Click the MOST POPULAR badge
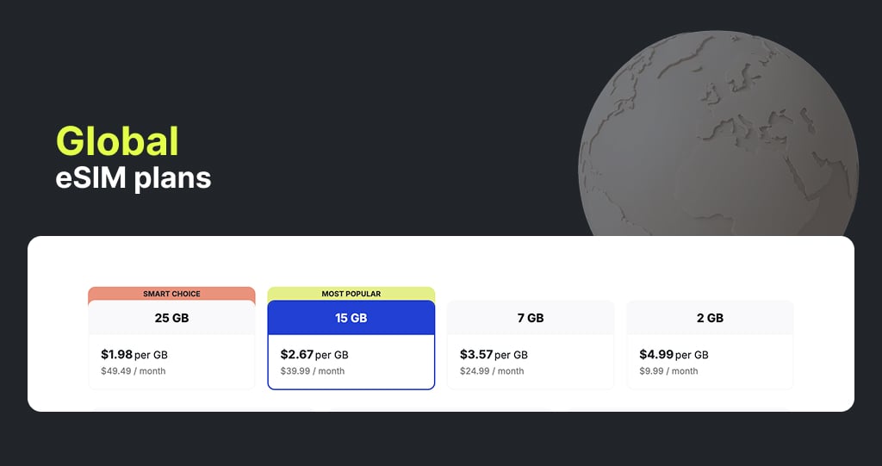882x466 pixels. coord(351,294)
